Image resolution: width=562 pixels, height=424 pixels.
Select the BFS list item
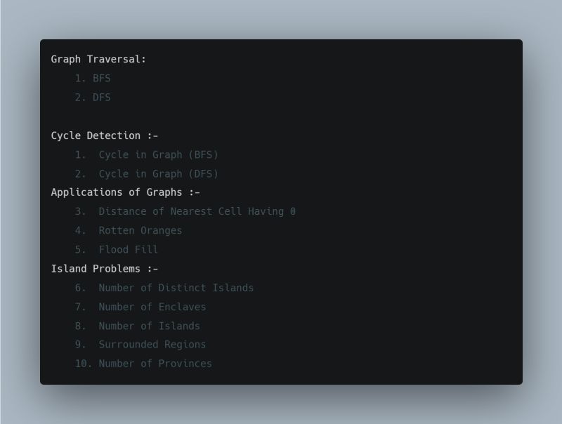click(x=101, y=79)
